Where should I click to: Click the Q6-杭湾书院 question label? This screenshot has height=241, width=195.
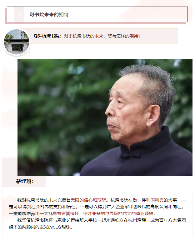[47, 36]
